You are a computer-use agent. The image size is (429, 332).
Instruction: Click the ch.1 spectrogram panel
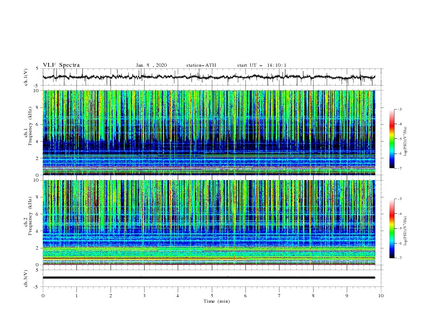tap(209, 132)
